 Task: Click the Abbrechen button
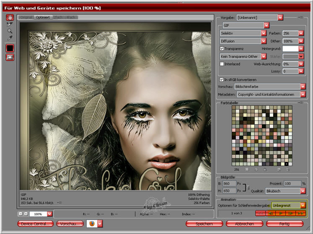tap(244, 224)
